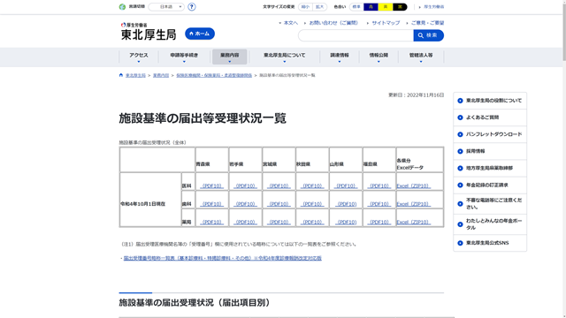The width and height of the screenshot is (566, 318).
Task: Open the サイトマップ header link
Action: [x=386, y=23]
